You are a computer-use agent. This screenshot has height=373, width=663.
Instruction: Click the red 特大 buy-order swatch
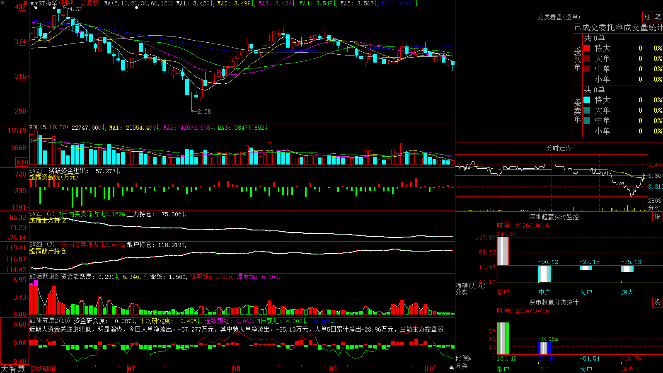(x=587, y=48)
